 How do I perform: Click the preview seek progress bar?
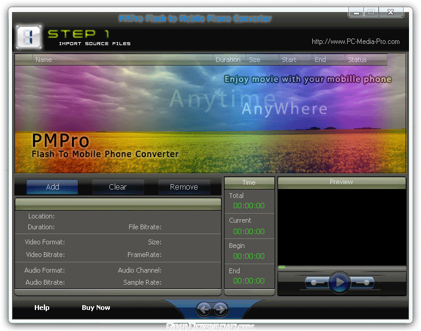tap(342, 267)
